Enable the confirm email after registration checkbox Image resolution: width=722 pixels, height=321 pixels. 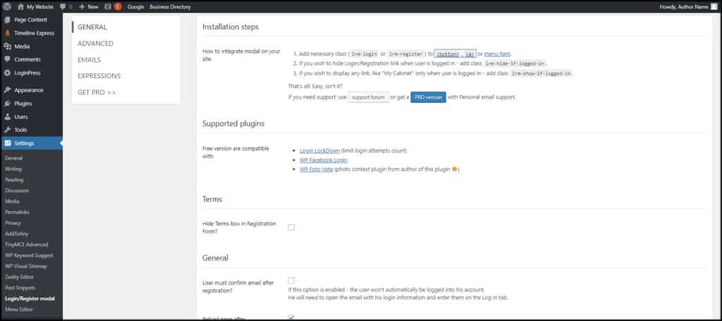click(x=291, y=281)
